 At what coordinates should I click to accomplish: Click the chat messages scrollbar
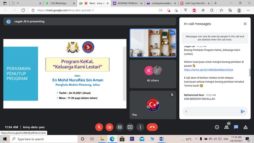250,72
